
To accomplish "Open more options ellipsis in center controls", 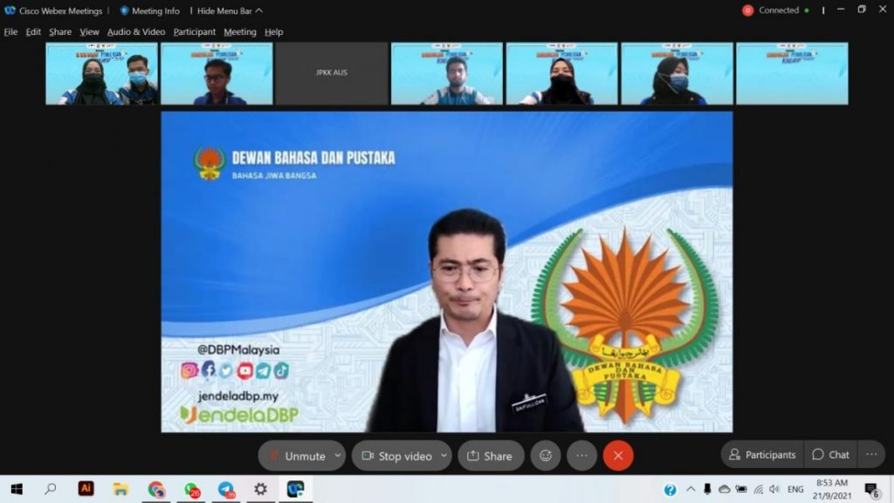I will tap(581, 456).
